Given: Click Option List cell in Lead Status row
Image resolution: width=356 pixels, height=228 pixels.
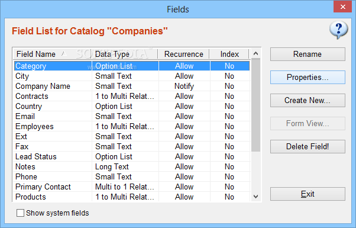Looking at the screenshot, I should (x=125, y=156).
